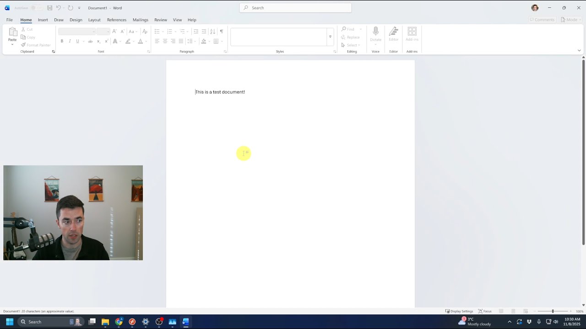Open the numbering list dropdown arrow
The width and height of the screenshot is (586, 329).
click(175, 32)
